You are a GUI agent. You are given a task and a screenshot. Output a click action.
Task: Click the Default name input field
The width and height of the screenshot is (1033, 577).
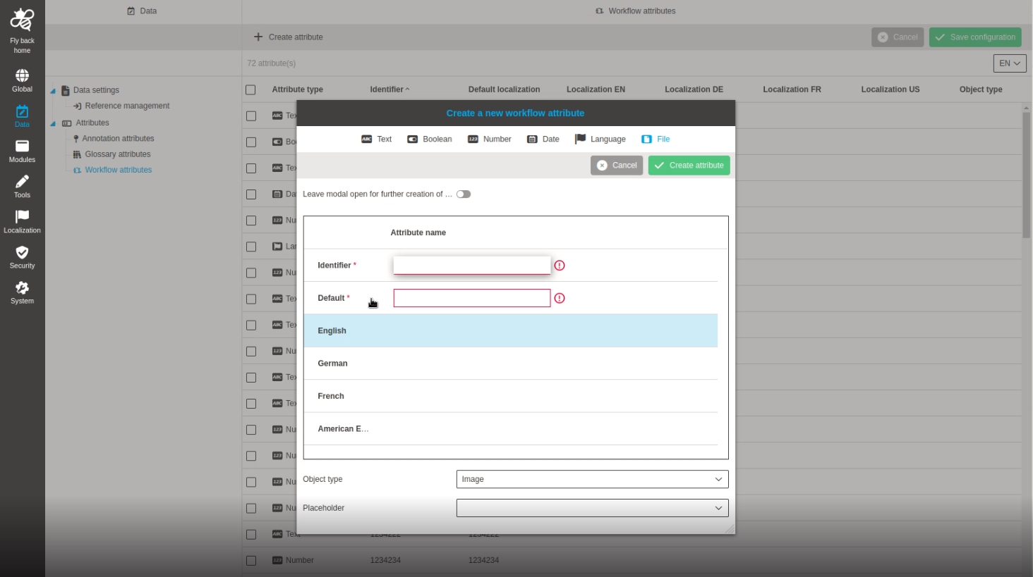[472, 298]
